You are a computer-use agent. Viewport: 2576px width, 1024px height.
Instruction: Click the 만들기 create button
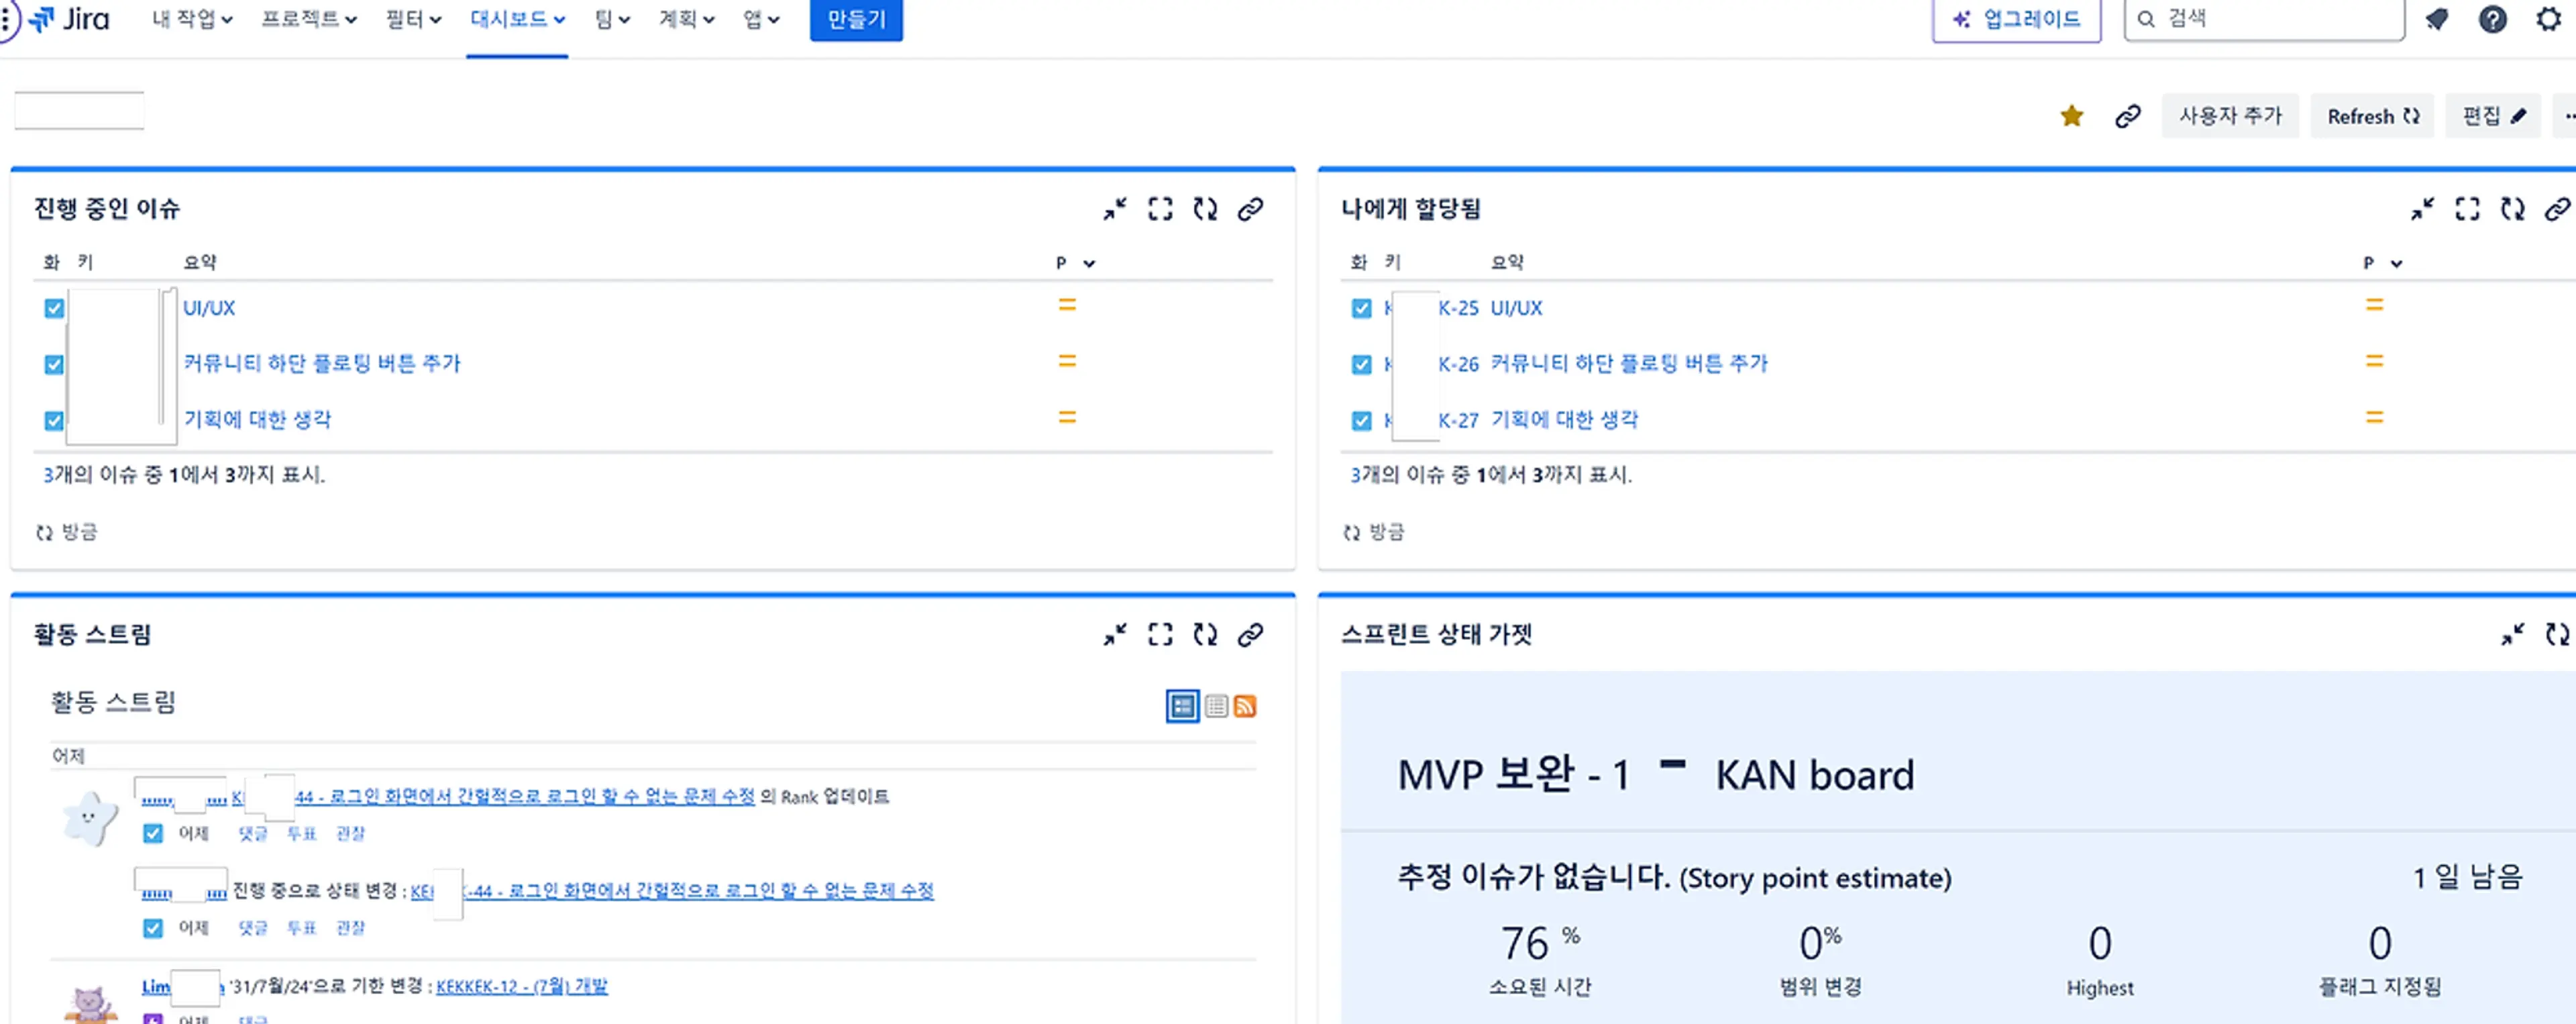(856, 19)
